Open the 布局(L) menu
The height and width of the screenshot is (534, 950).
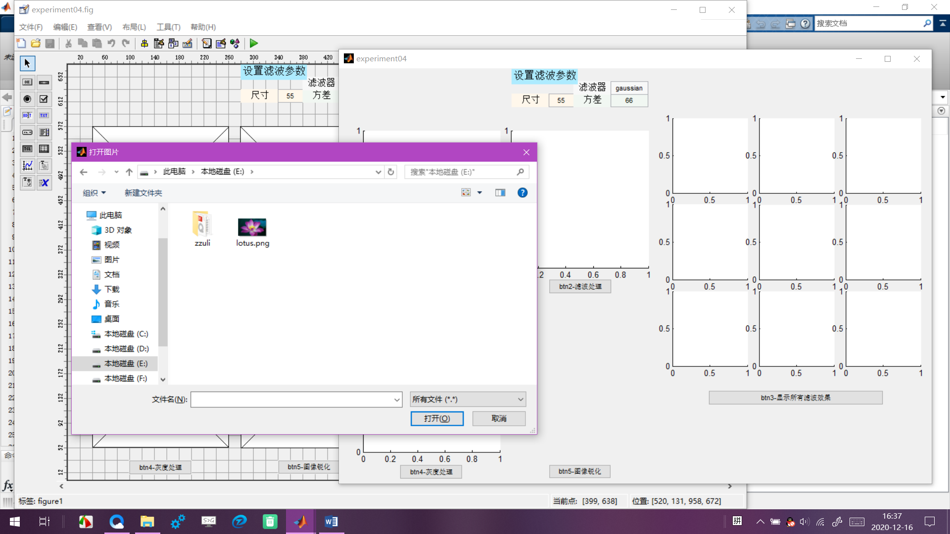(134, 27)
